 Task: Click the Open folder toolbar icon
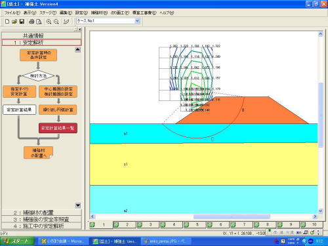[14, 22]
